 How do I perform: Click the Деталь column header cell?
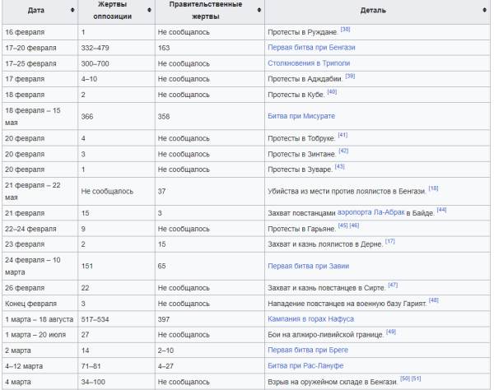point(374,11)
